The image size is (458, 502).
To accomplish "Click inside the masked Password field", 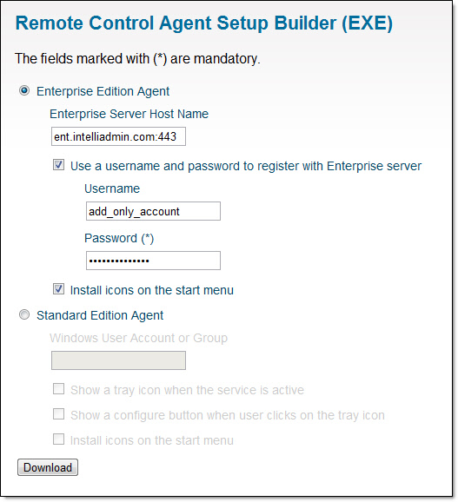I will (x=153, y=261).
